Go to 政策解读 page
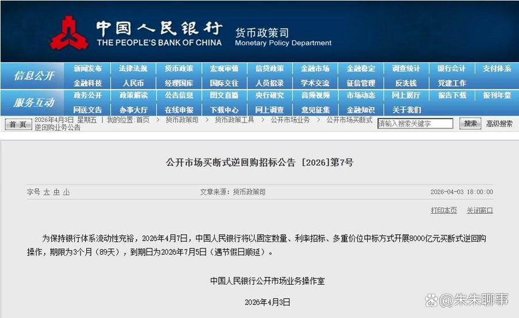The height and width of the screenshot is (318, 519). tap(133, 95)
